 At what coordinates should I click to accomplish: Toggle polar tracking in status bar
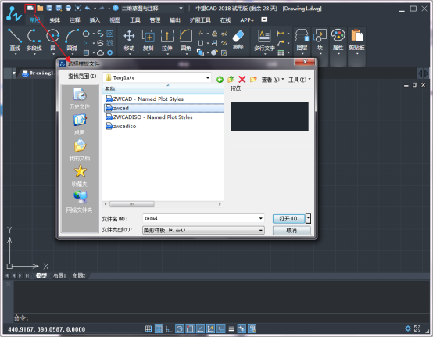(179, 328)
